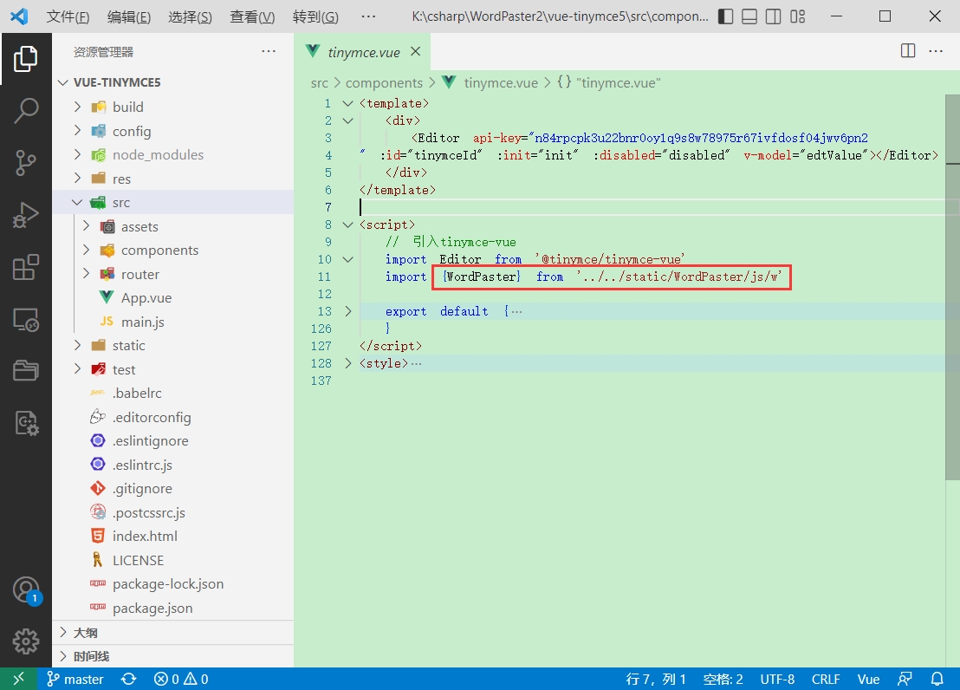Open Remote Explorer in activity bar
The image size is (960, 690).
26,320
